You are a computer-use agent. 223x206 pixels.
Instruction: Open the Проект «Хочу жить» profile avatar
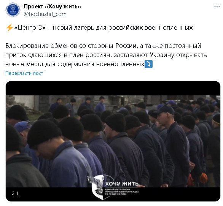point(13,10)
